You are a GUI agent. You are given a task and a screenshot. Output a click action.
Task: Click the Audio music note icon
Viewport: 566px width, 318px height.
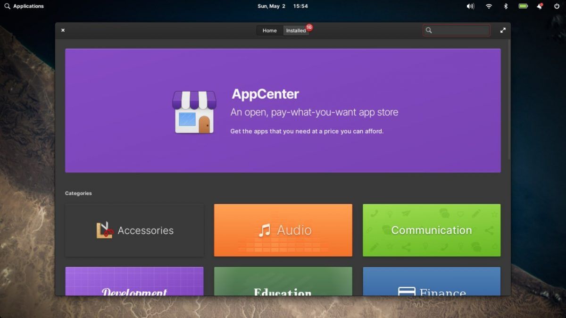click(x=265, y=230)
